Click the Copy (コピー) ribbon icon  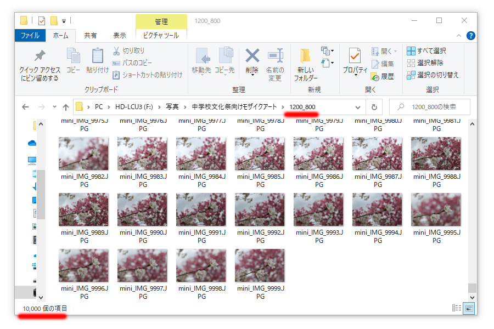(x=74, y=61)
